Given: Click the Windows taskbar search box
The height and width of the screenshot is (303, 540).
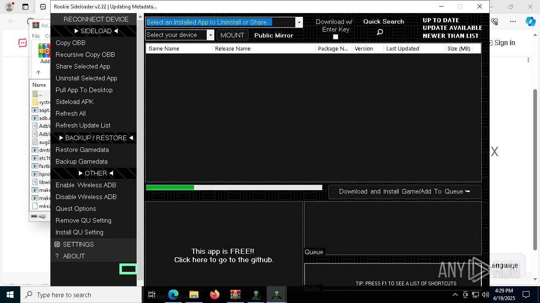Looking at the screenshot, I should coord(81,295).
